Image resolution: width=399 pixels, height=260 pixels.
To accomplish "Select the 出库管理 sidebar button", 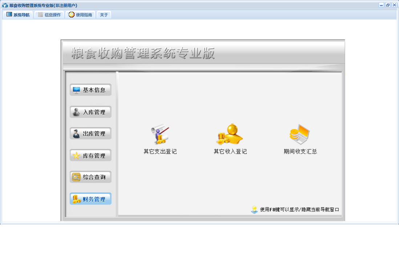I will pyautogui.click(x=90, y=134).
